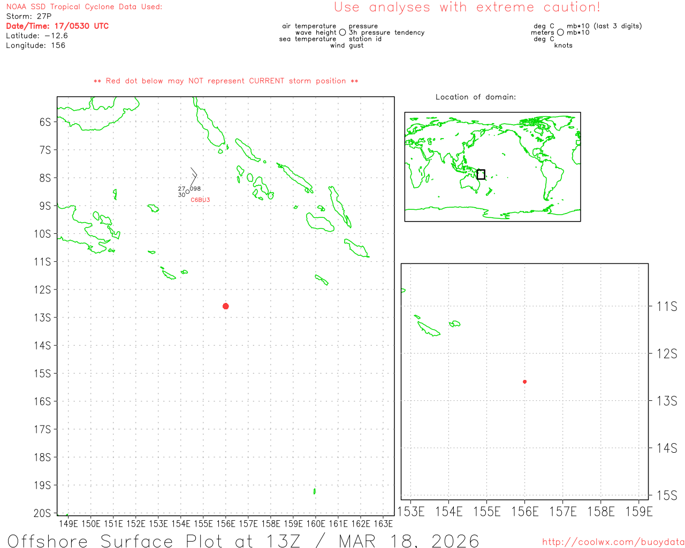Click the red storm dot on main map

(x=226, y=306)
